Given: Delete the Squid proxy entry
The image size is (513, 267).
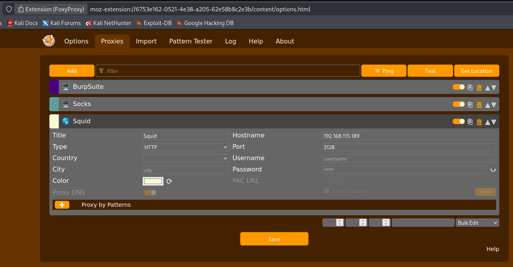Looking at the screenshot, I should pos(479,122).
